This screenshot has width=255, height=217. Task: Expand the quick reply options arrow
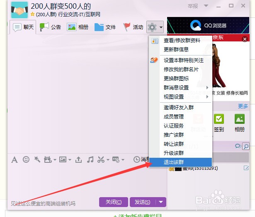(x=123, y=160)
